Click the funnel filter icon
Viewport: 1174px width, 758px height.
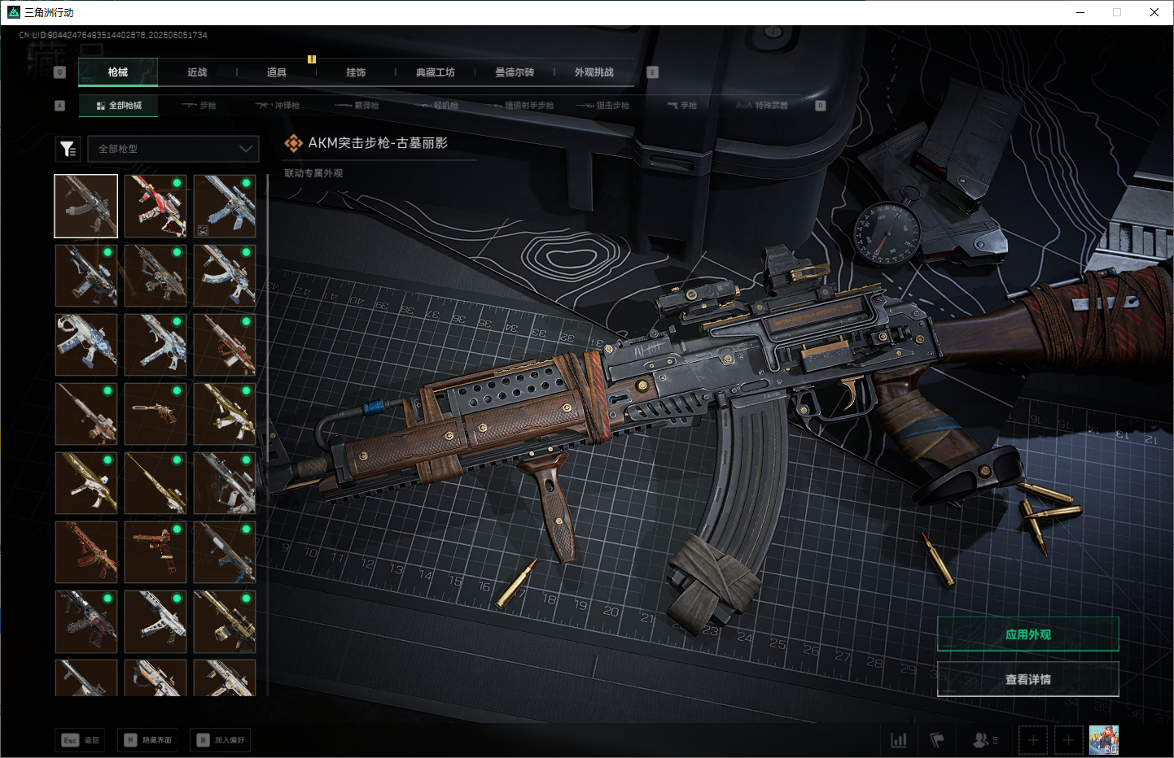(x=68, y=149)
